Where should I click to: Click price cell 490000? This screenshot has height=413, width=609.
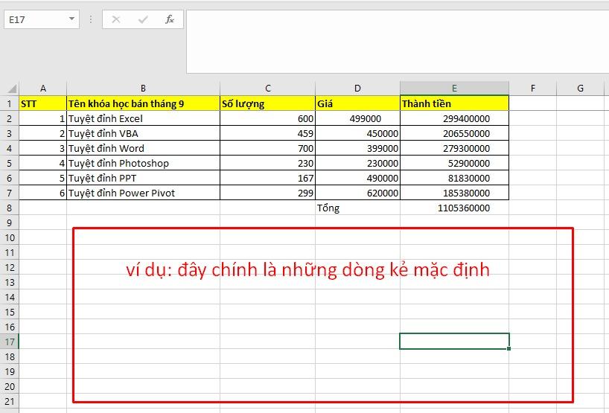coord(357,178)
